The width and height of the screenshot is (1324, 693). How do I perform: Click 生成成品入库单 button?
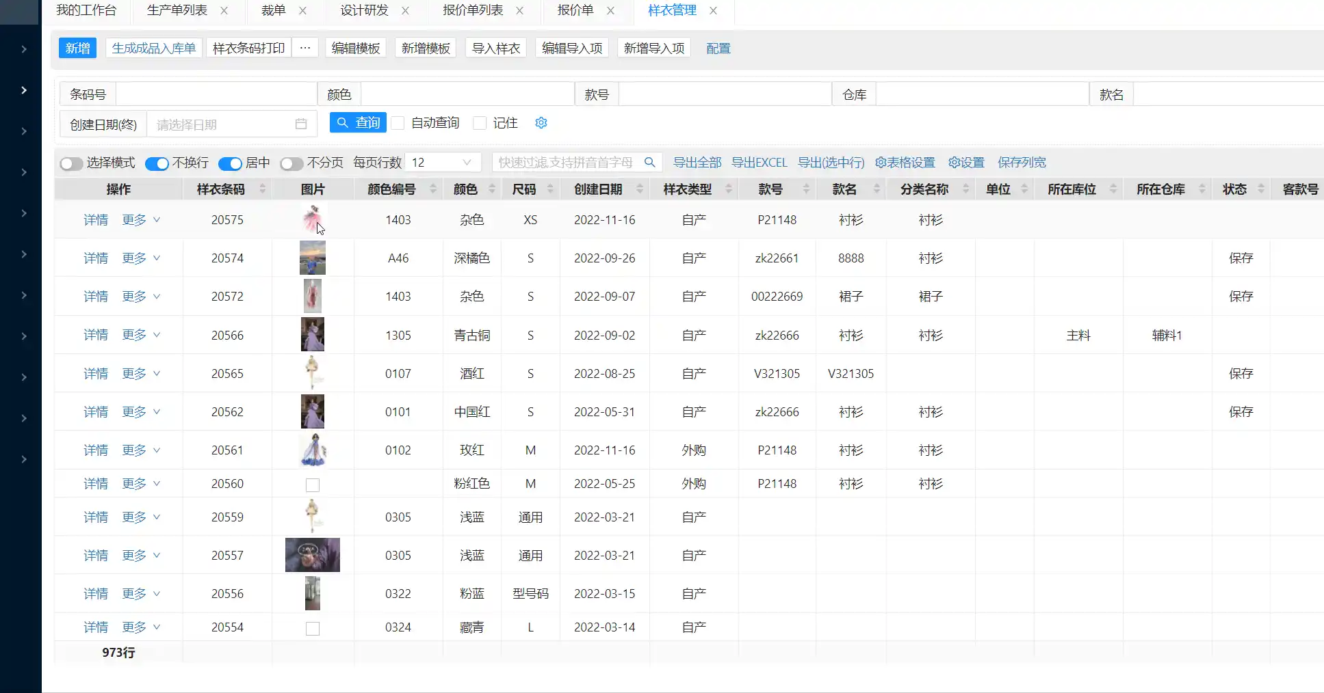coord(154,48)
